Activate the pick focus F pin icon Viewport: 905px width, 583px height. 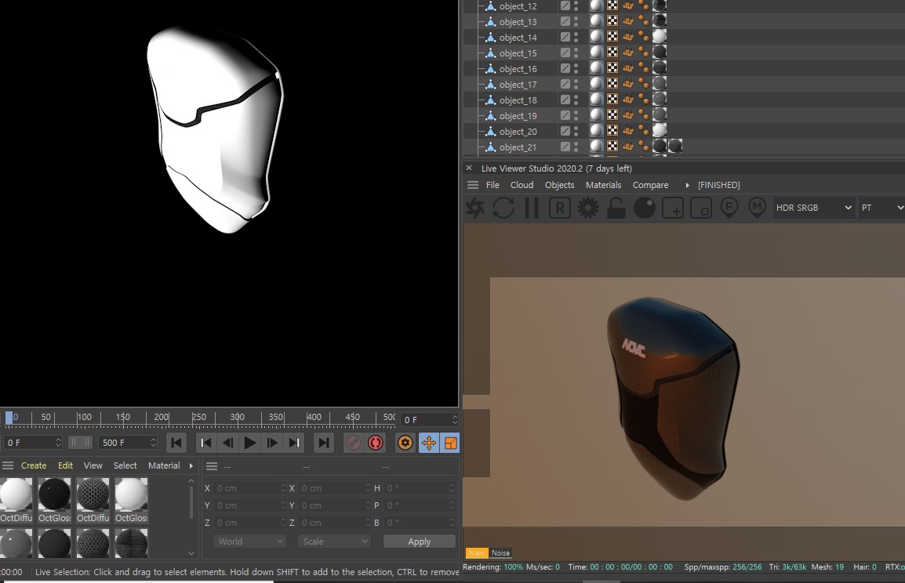[729, 208]
